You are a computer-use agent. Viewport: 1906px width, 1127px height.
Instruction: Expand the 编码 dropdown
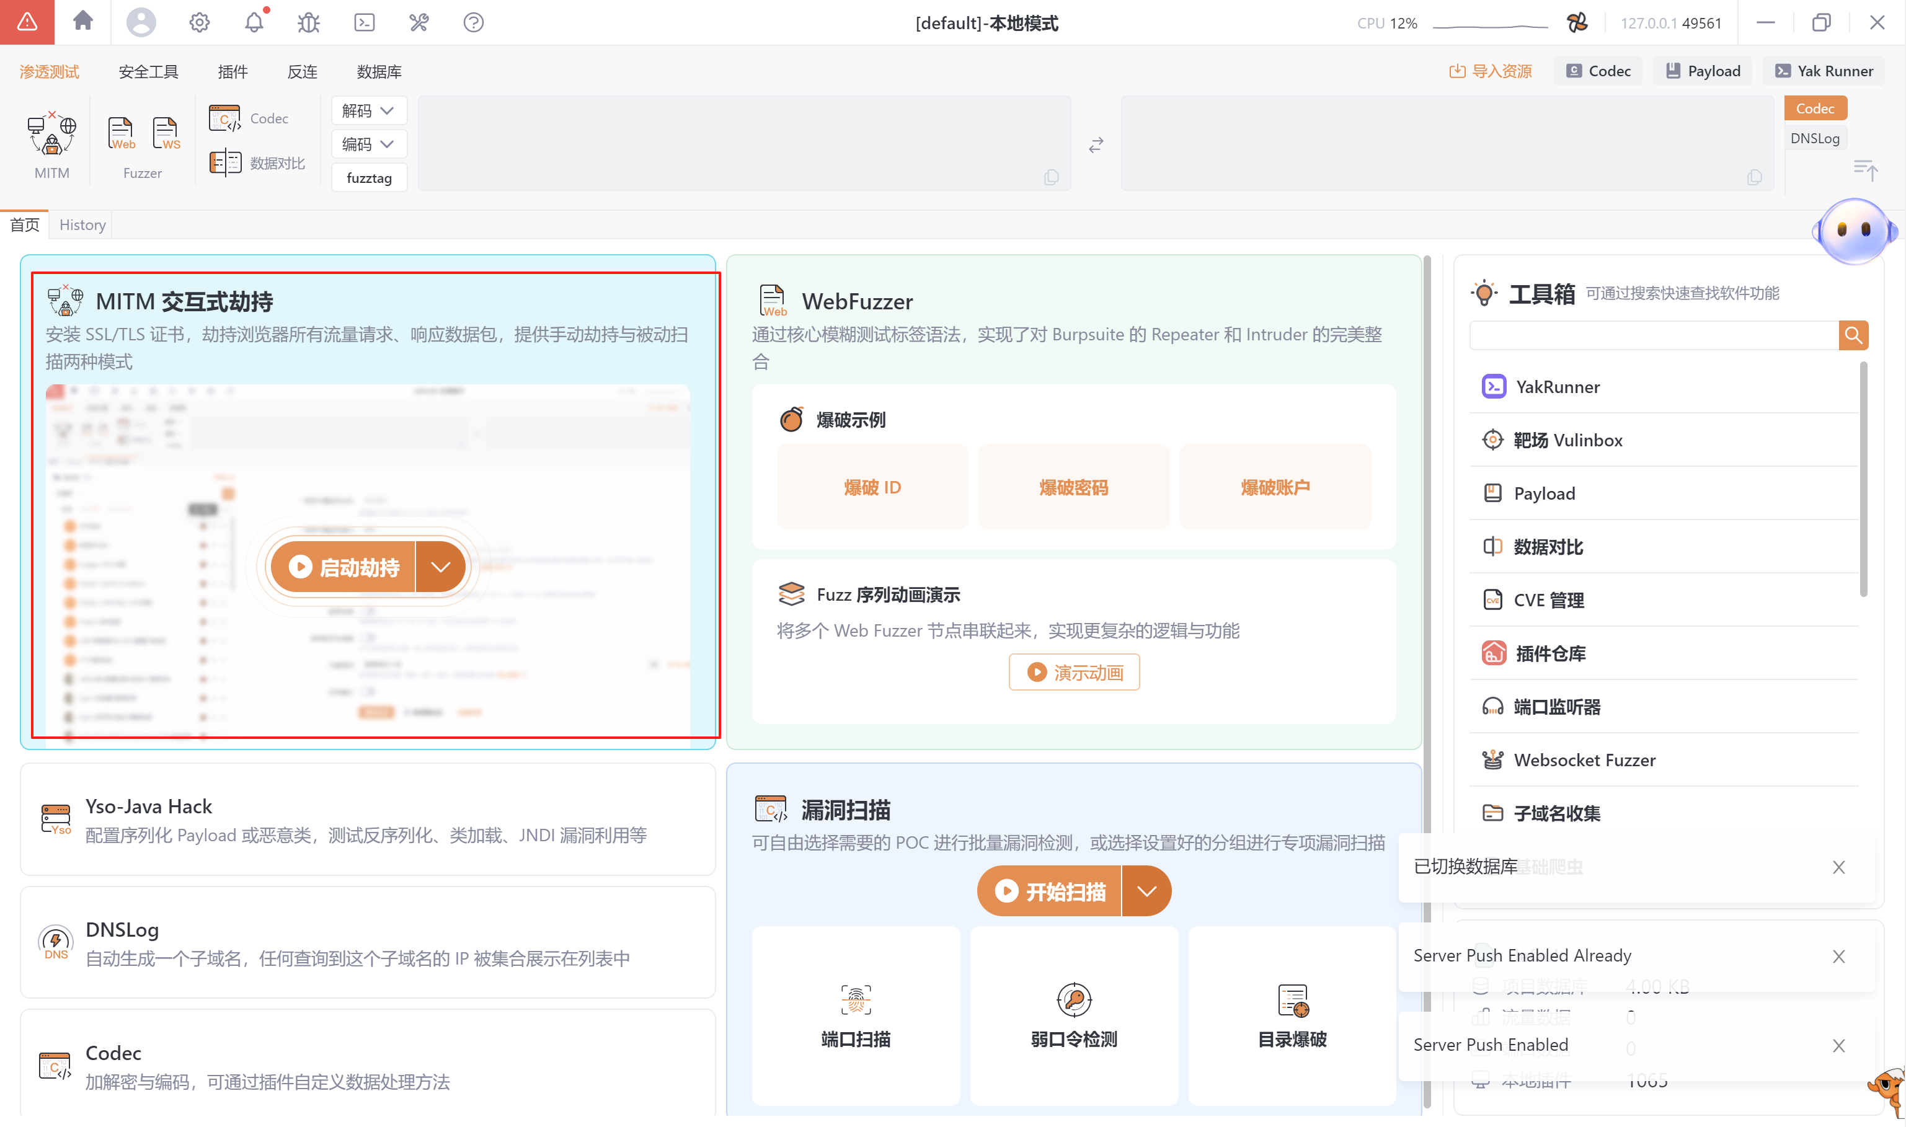coord(368,144)
